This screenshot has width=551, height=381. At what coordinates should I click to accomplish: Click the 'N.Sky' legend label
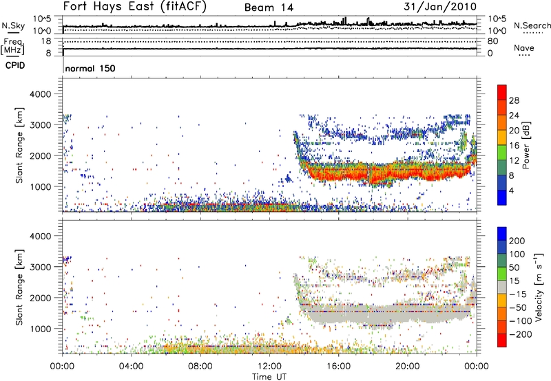pos(13,25)
